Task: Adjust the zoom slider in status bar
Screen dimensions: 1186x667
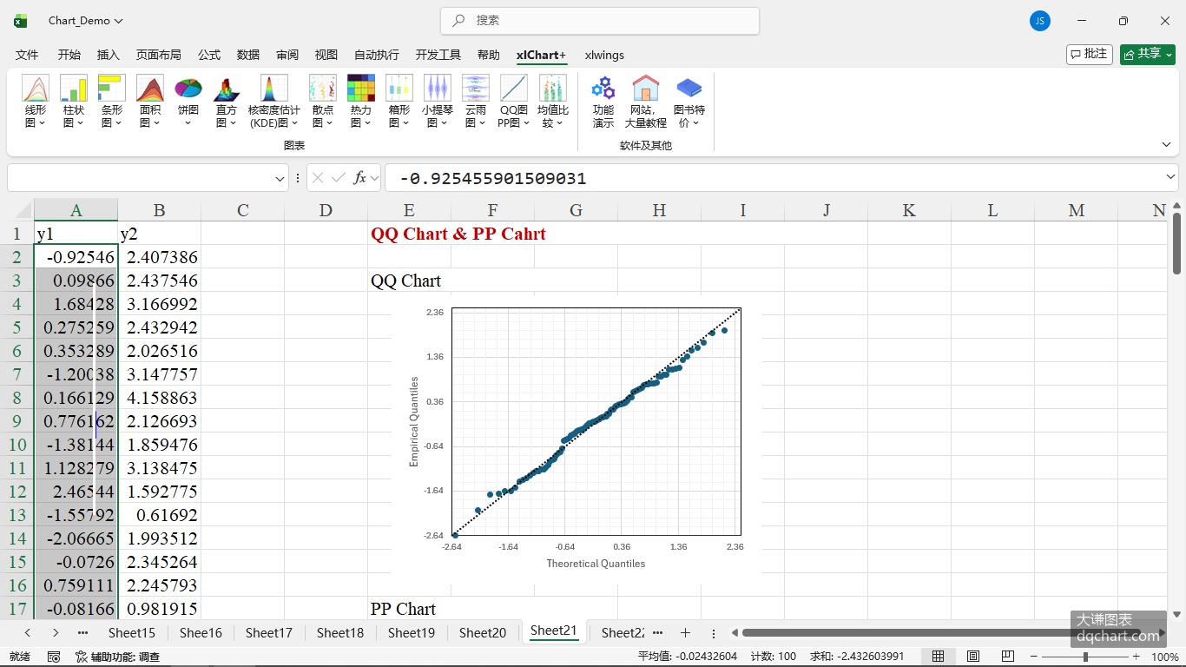Action: (x=1085, y=657)
